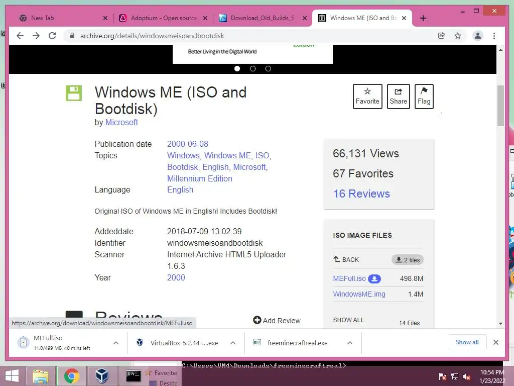
Task: Open a new tab with the plus button
Action: [423, 18]
